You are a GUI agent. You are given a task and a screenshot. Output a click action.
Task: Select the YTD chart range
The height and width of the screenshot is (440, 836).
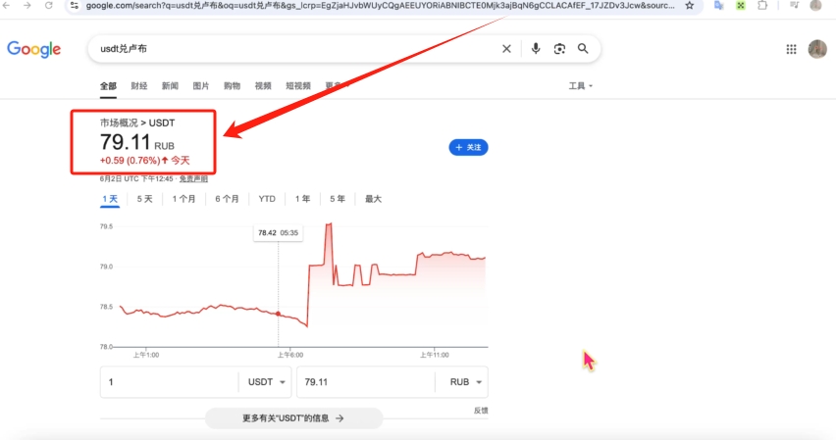(x=267, y=199)
